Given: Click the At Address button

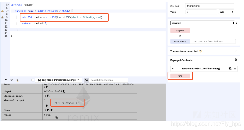Looking at the screenshot, I should point(180,41).
